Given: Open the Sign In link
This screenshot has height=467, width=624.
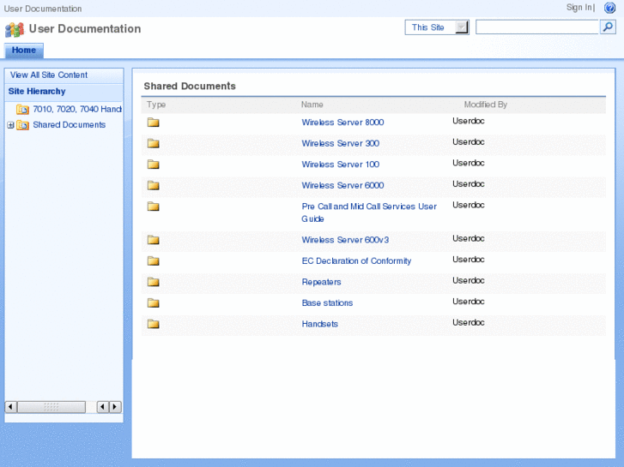Looking at the screenshot, I should (579, 8).
